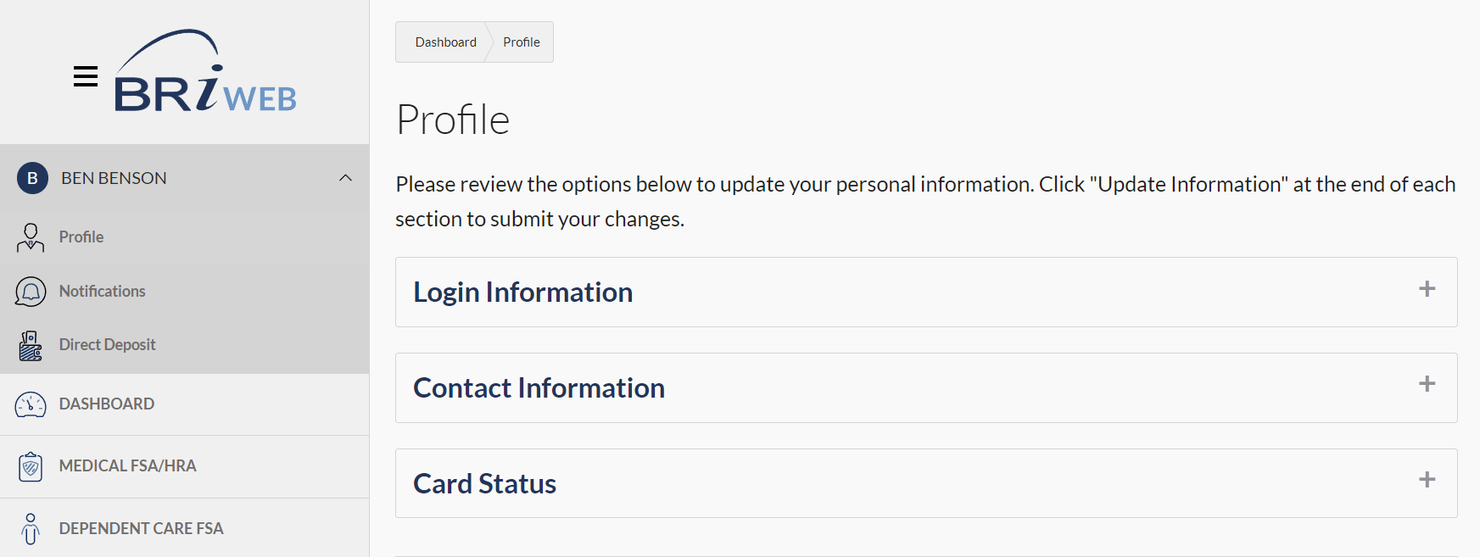Click the Dependent Care FSA person icon
1480x557 pixels.
pyautogui.click(x=31, y=529)
